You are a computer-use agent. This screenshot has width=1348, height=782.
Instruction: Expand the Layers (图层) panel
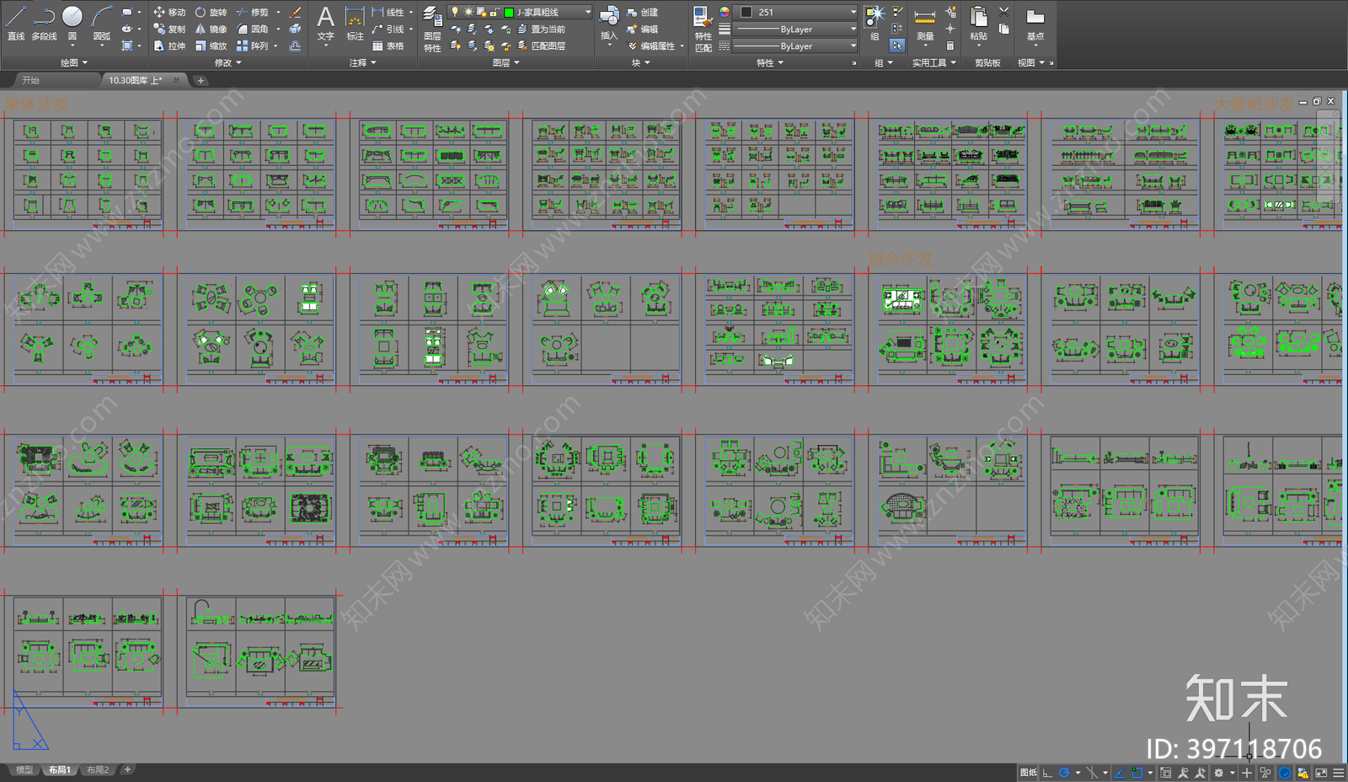click(x=505, y=62)
